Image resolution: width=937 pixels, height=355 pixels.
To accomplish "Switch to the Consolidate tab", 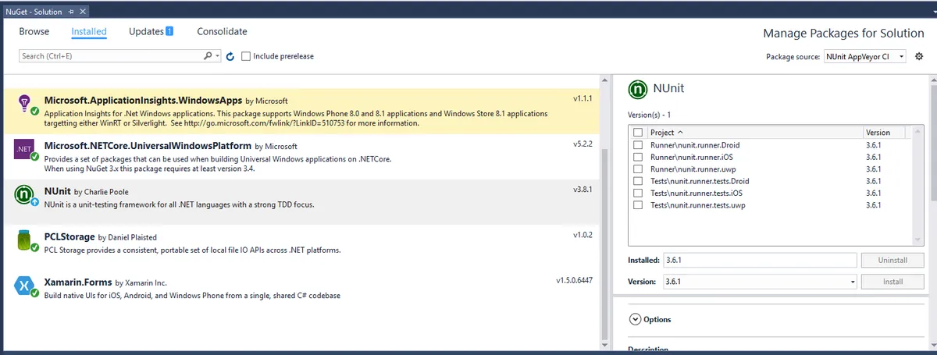I will [x=222, y=31].
